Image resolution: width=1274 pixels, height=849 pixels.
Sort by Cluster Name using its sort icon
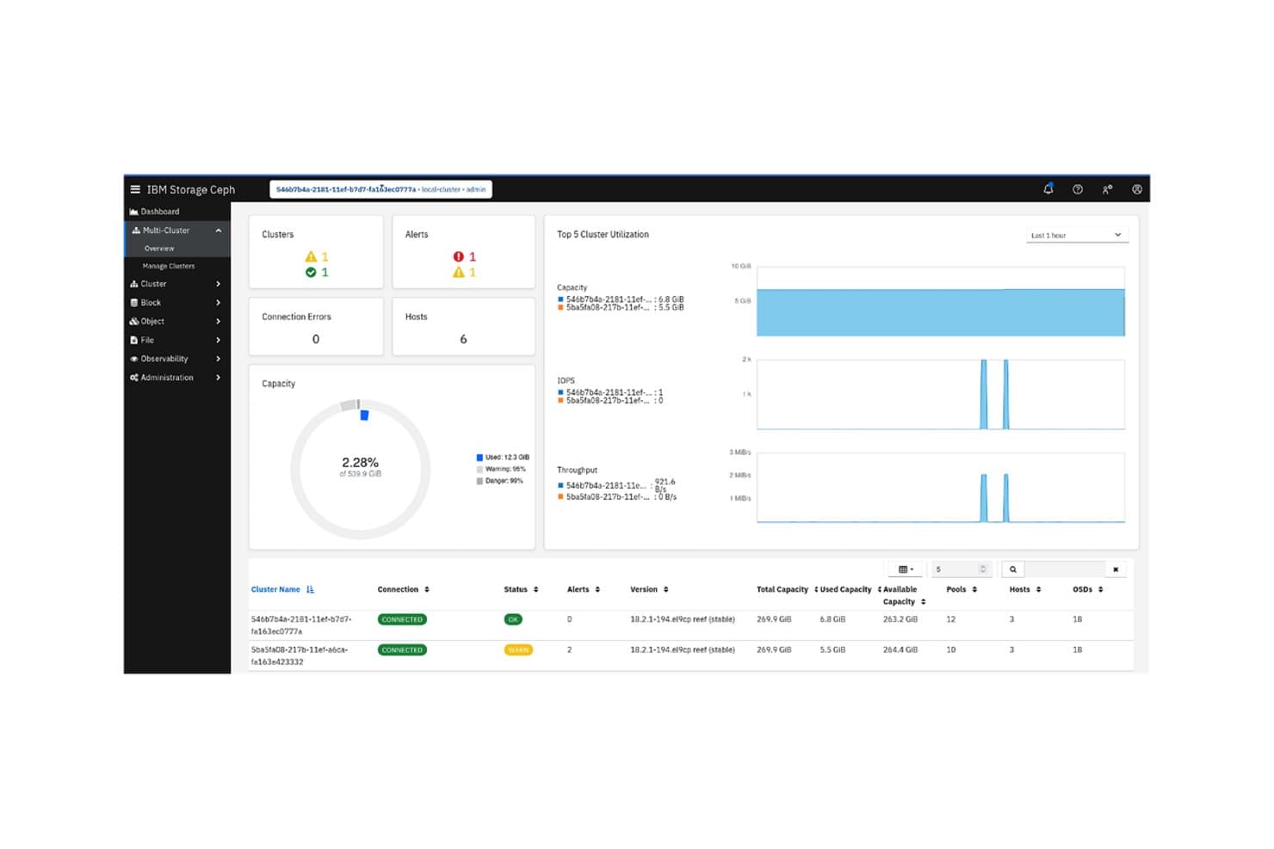(310, 589)
